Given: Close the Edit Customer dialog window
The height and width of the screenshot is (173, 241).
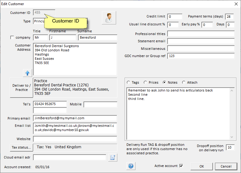Looking at the screenshot, I should [236, 4].
